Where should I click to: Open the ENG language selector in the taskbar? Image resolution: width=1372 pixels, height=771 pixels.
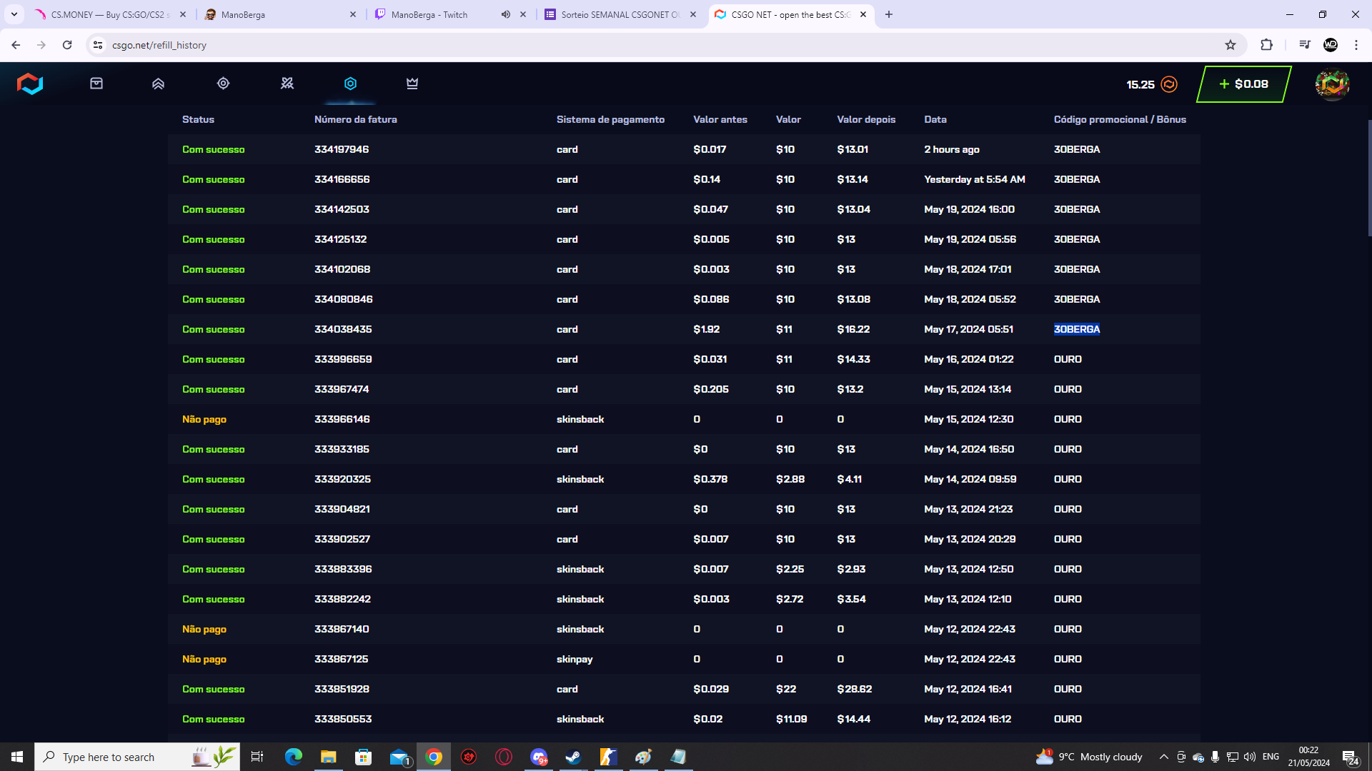[1271, 757]
